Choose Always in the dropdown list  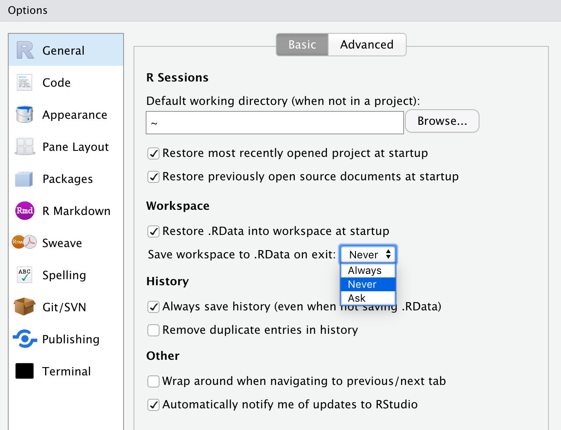click(368, 270)
